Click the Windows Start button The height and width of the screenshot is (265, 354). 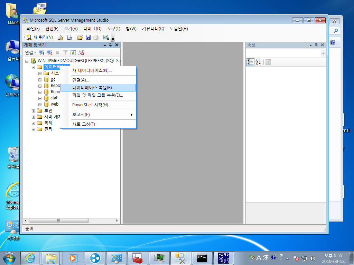pyautogui.click(x=9, y=258)
